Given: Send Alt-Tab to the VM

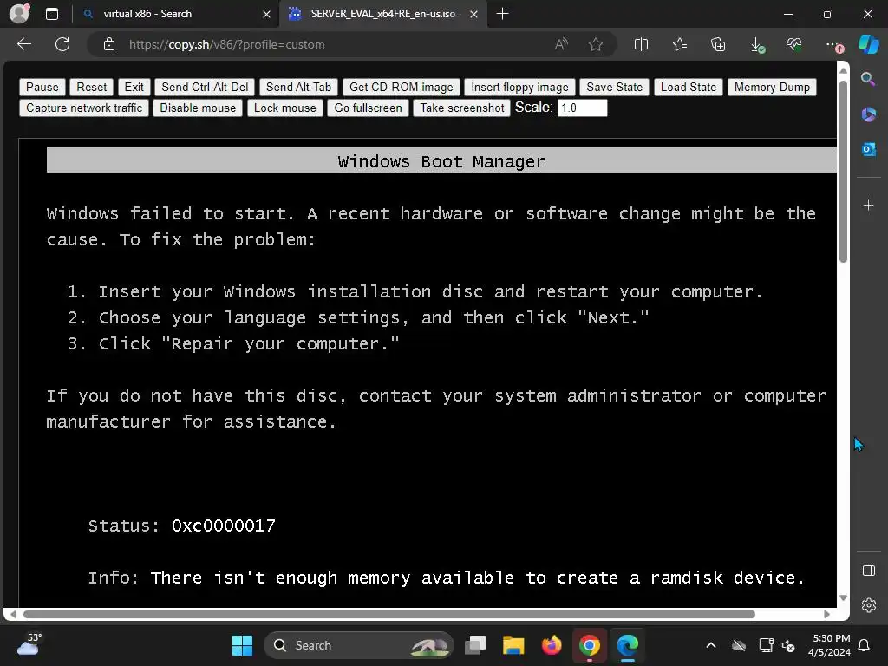Looking at the screenshot, I should (298, 87).
